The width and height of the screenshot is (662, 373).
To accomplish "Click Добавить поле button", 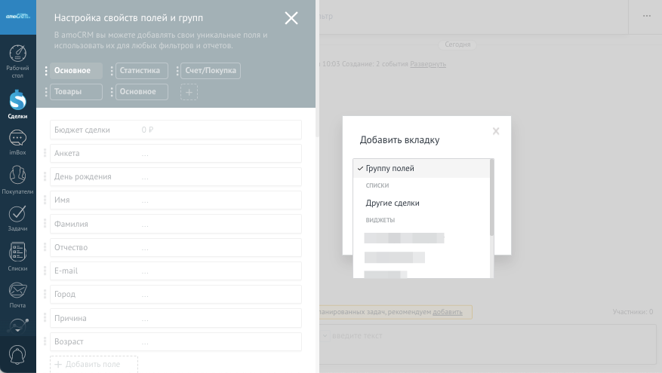I will pyautogui.click(x=94, y=364).
